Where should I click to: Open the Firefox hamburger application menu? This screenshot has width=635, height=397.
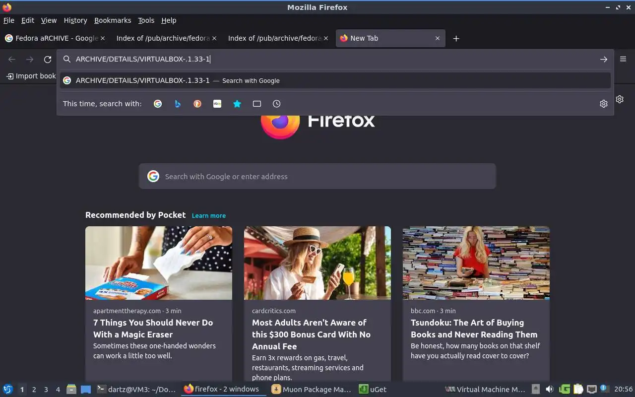point(623,59)
